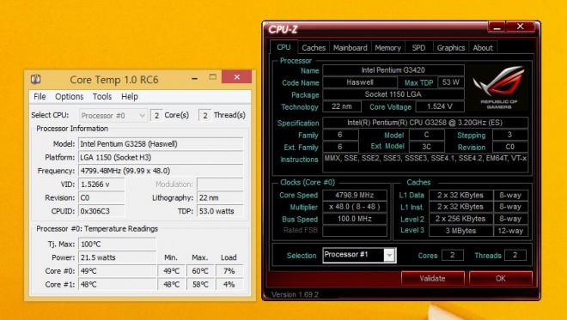Click the Core Temp Revision field C0
Image resolution: width=567 pixels, height=320 pixels.
click(x=101, y=197)
